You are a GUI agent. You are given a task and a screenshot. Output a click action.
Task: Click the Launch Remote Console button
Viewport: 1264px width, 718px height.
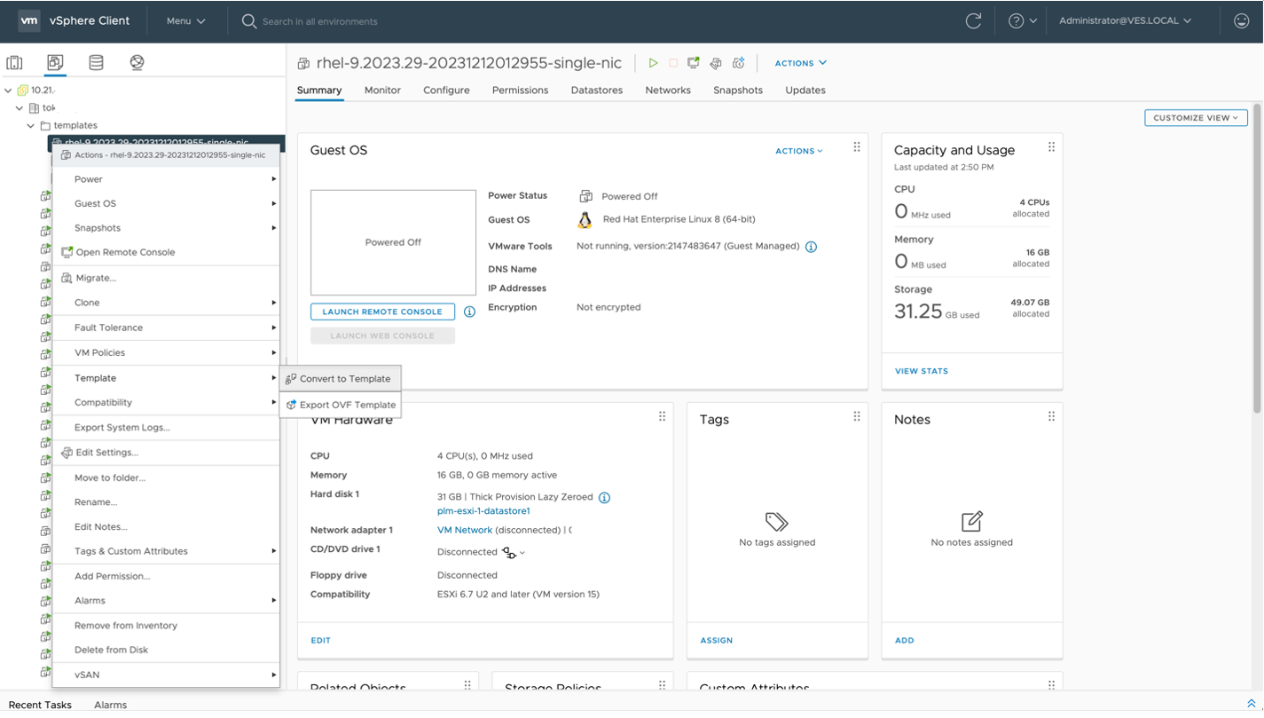click(382, 312)
